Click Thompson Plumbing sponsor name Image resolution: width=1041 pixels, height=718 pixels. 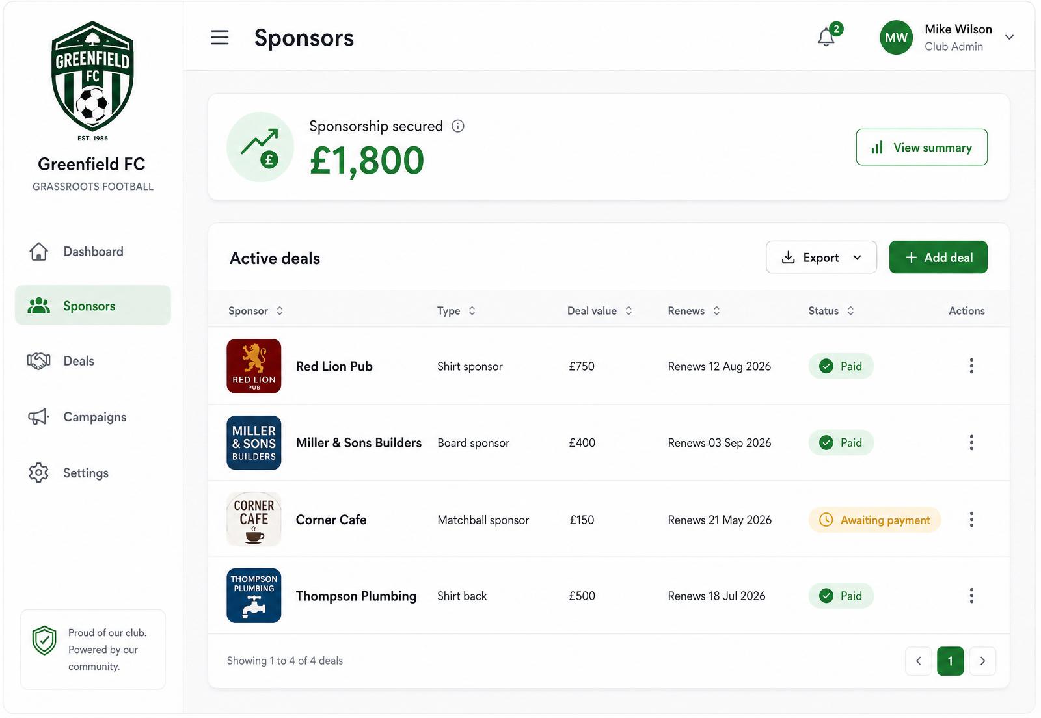coord(356,596)
